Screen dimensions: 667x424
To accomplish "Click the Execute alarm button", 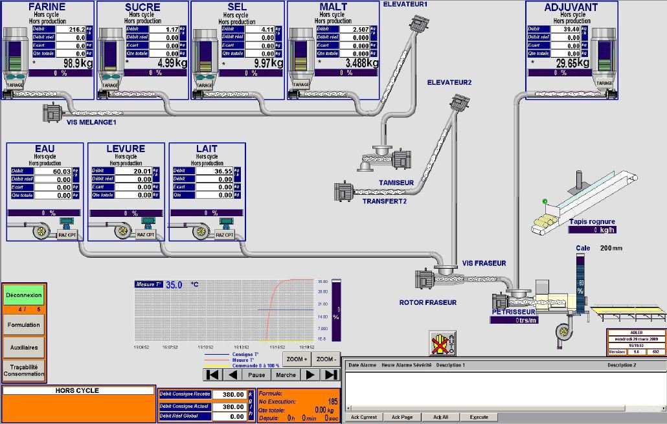I will 479,417.
